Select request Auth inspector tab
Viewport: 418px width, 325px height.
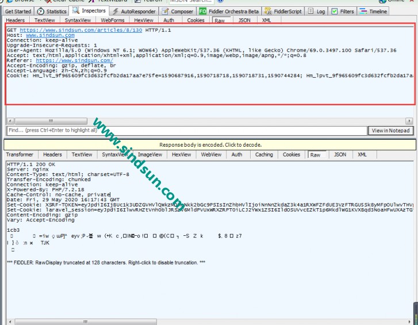point(168,20)
